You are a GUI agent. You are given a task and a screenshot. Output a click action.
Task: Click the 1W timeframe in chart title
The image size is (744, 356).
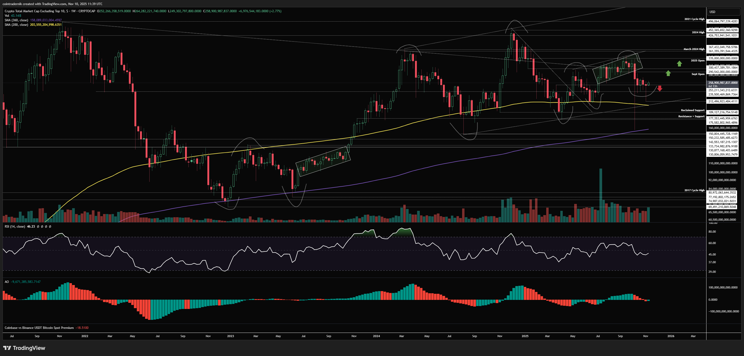pos(73,11)
